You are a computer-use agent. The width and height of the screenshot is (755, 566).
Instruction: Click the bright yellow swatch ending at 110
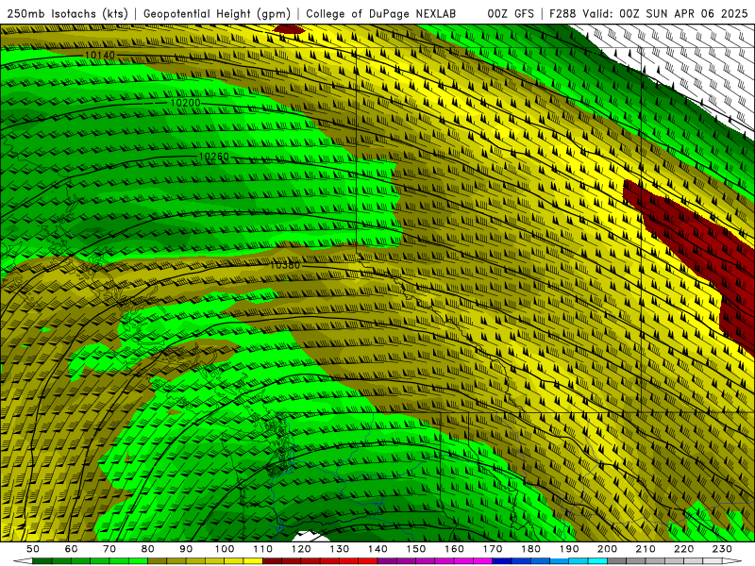(x=253, y=561)
